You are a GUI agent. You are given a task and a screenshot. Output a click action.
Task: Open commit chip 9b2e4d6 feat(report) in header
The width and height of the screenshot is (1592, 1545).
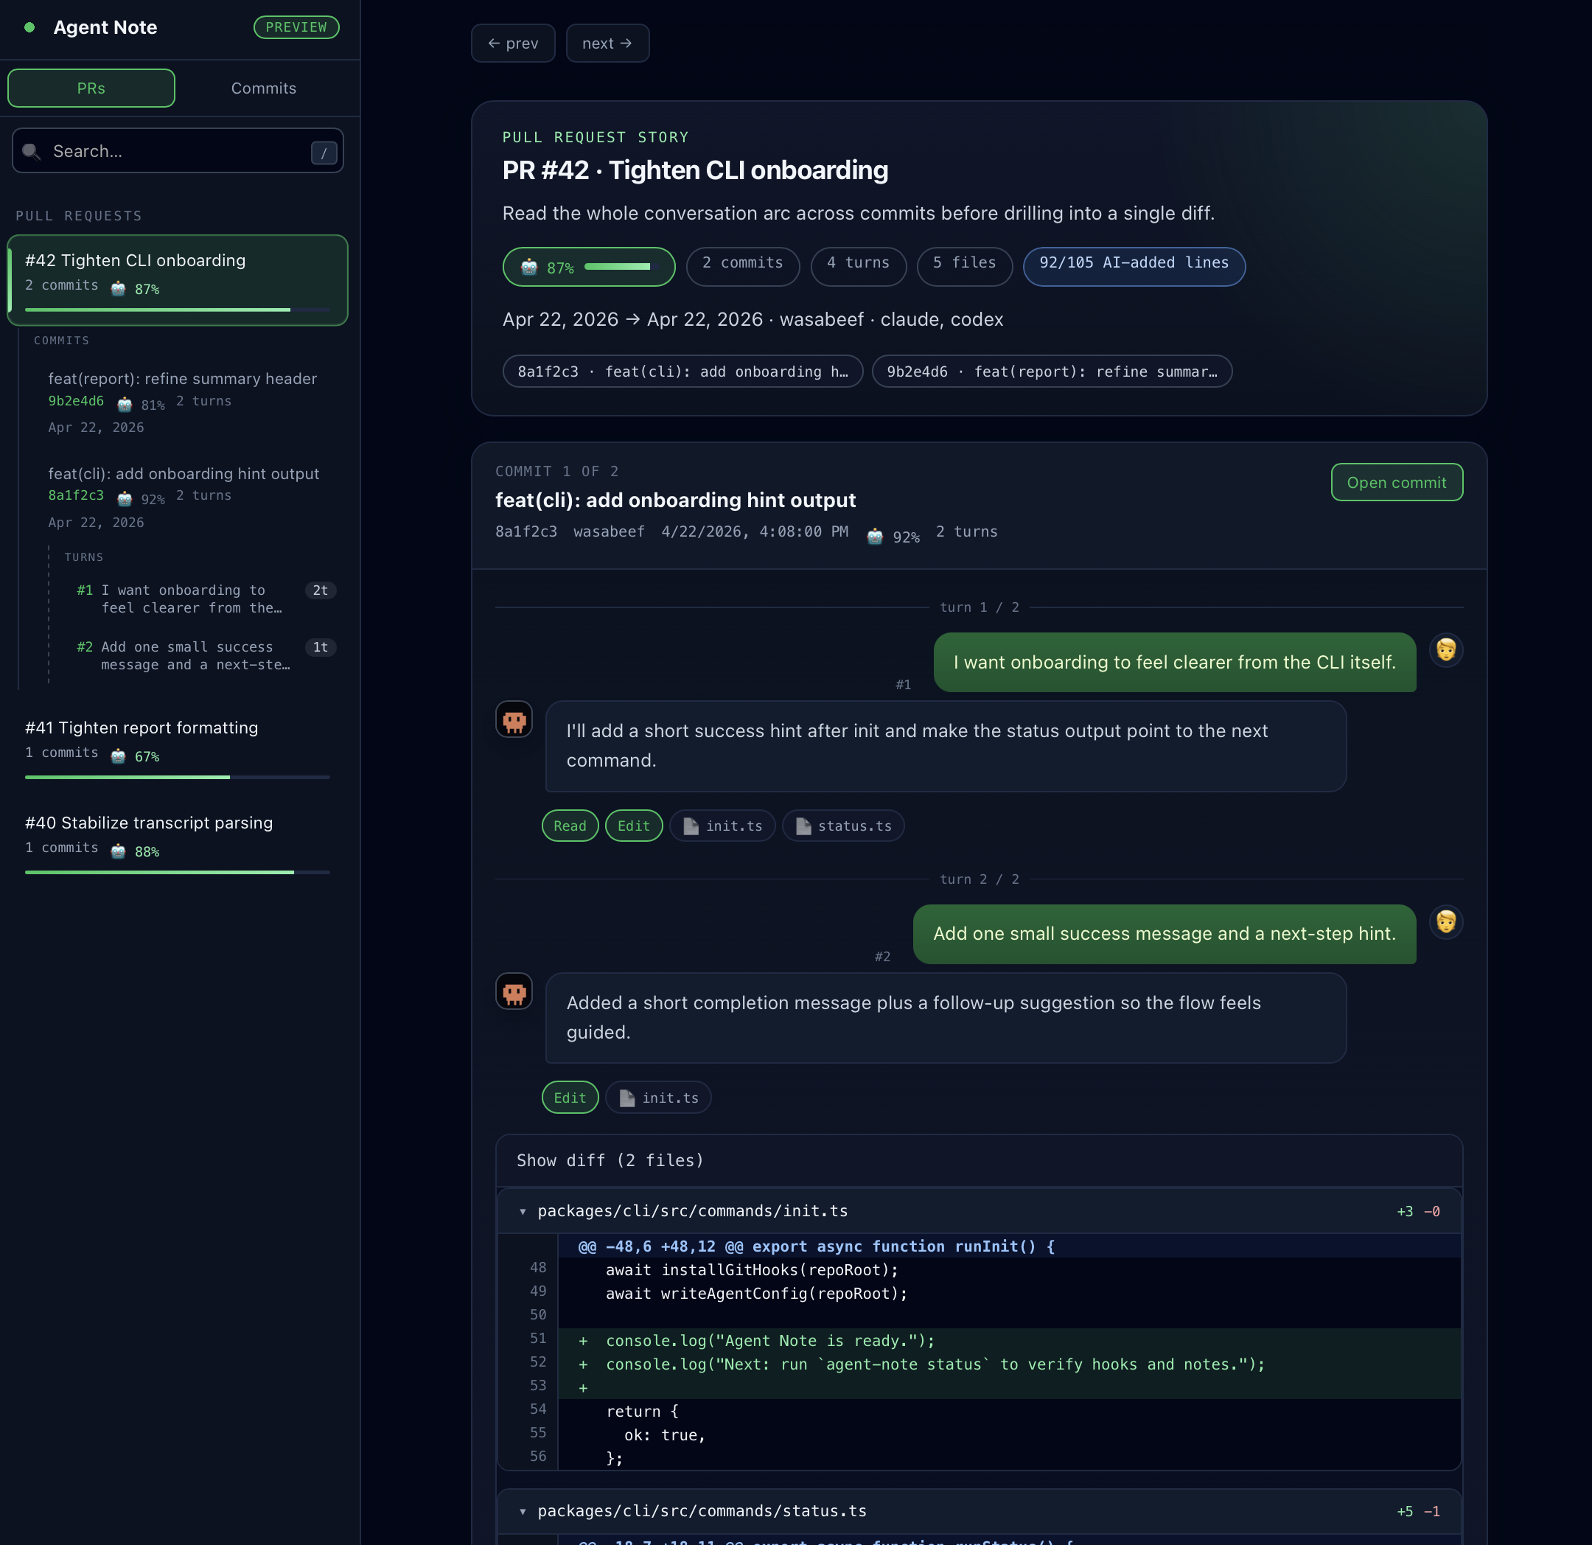point(1052,372)
